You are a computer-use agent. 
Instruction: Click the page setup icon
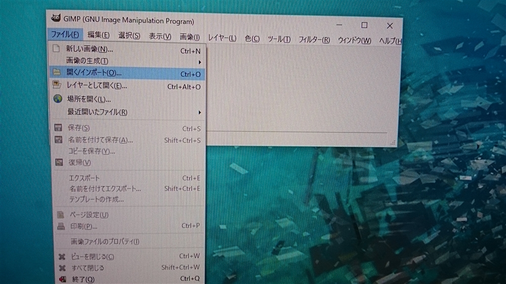[x=60, y=214]
